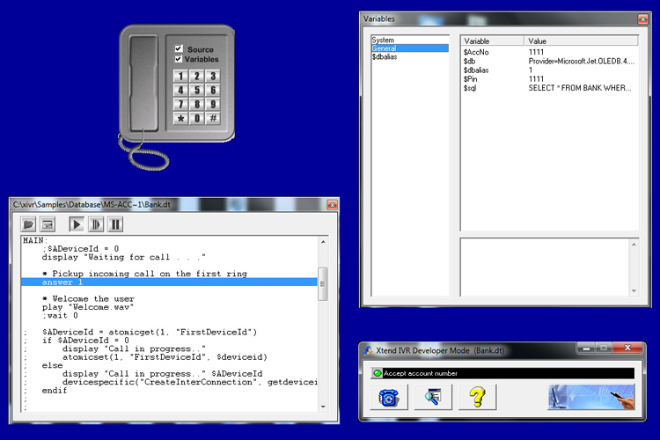Click the up arrow of the Variables detail scrollbar
Screen dimensions: 660x440
(x=634, y=245)
